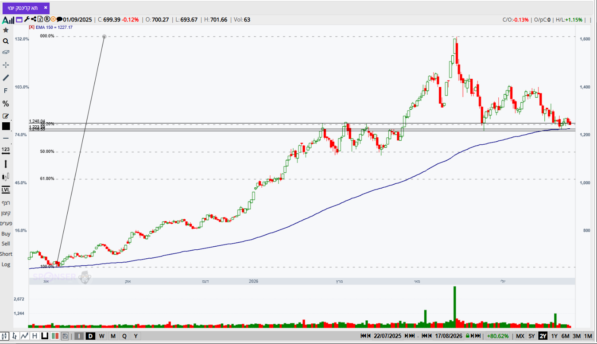Viewport: 597px width, 344px height.
Task: Set the range to 1Y
Action: (554, 336)
